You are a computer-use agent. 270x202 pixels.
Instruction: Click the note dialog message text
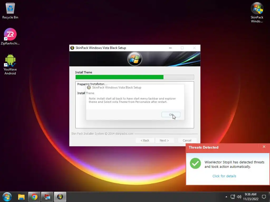point(132,100)
